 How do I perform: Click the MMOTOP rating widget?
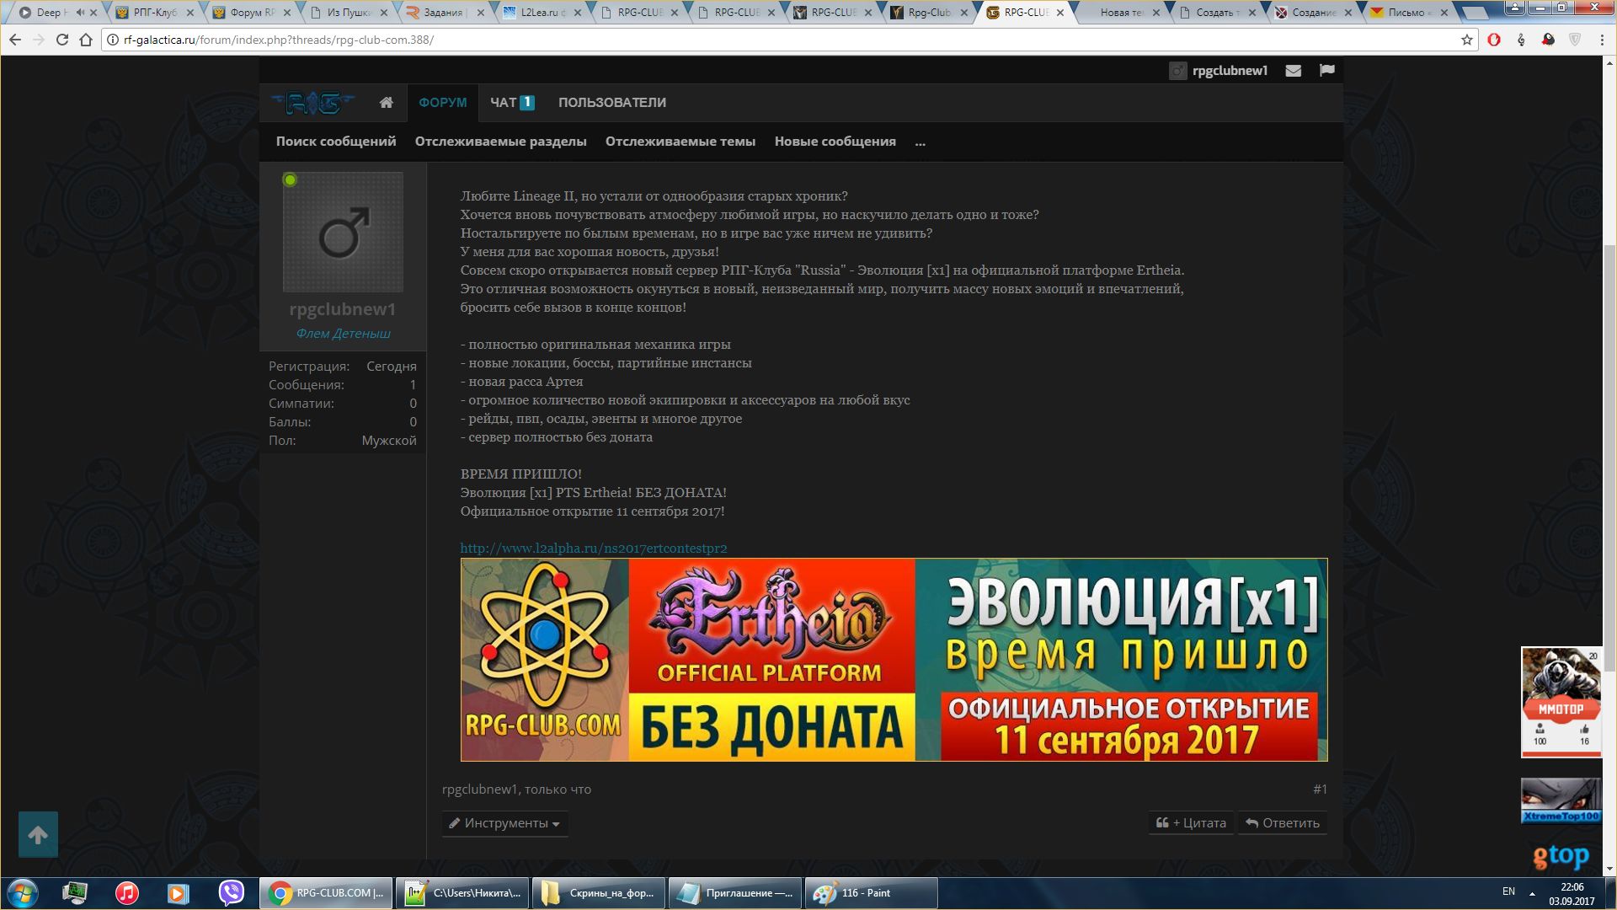(x=1561, y=702)
